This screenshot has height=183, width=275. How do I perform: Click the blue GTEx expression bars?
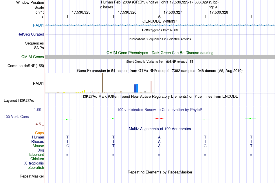pyautogui.click(x=136, y=88)
